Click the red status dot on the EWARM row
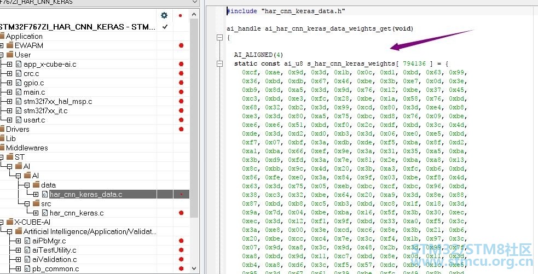The width and height of the screenshot is (538, 274). 181,45
